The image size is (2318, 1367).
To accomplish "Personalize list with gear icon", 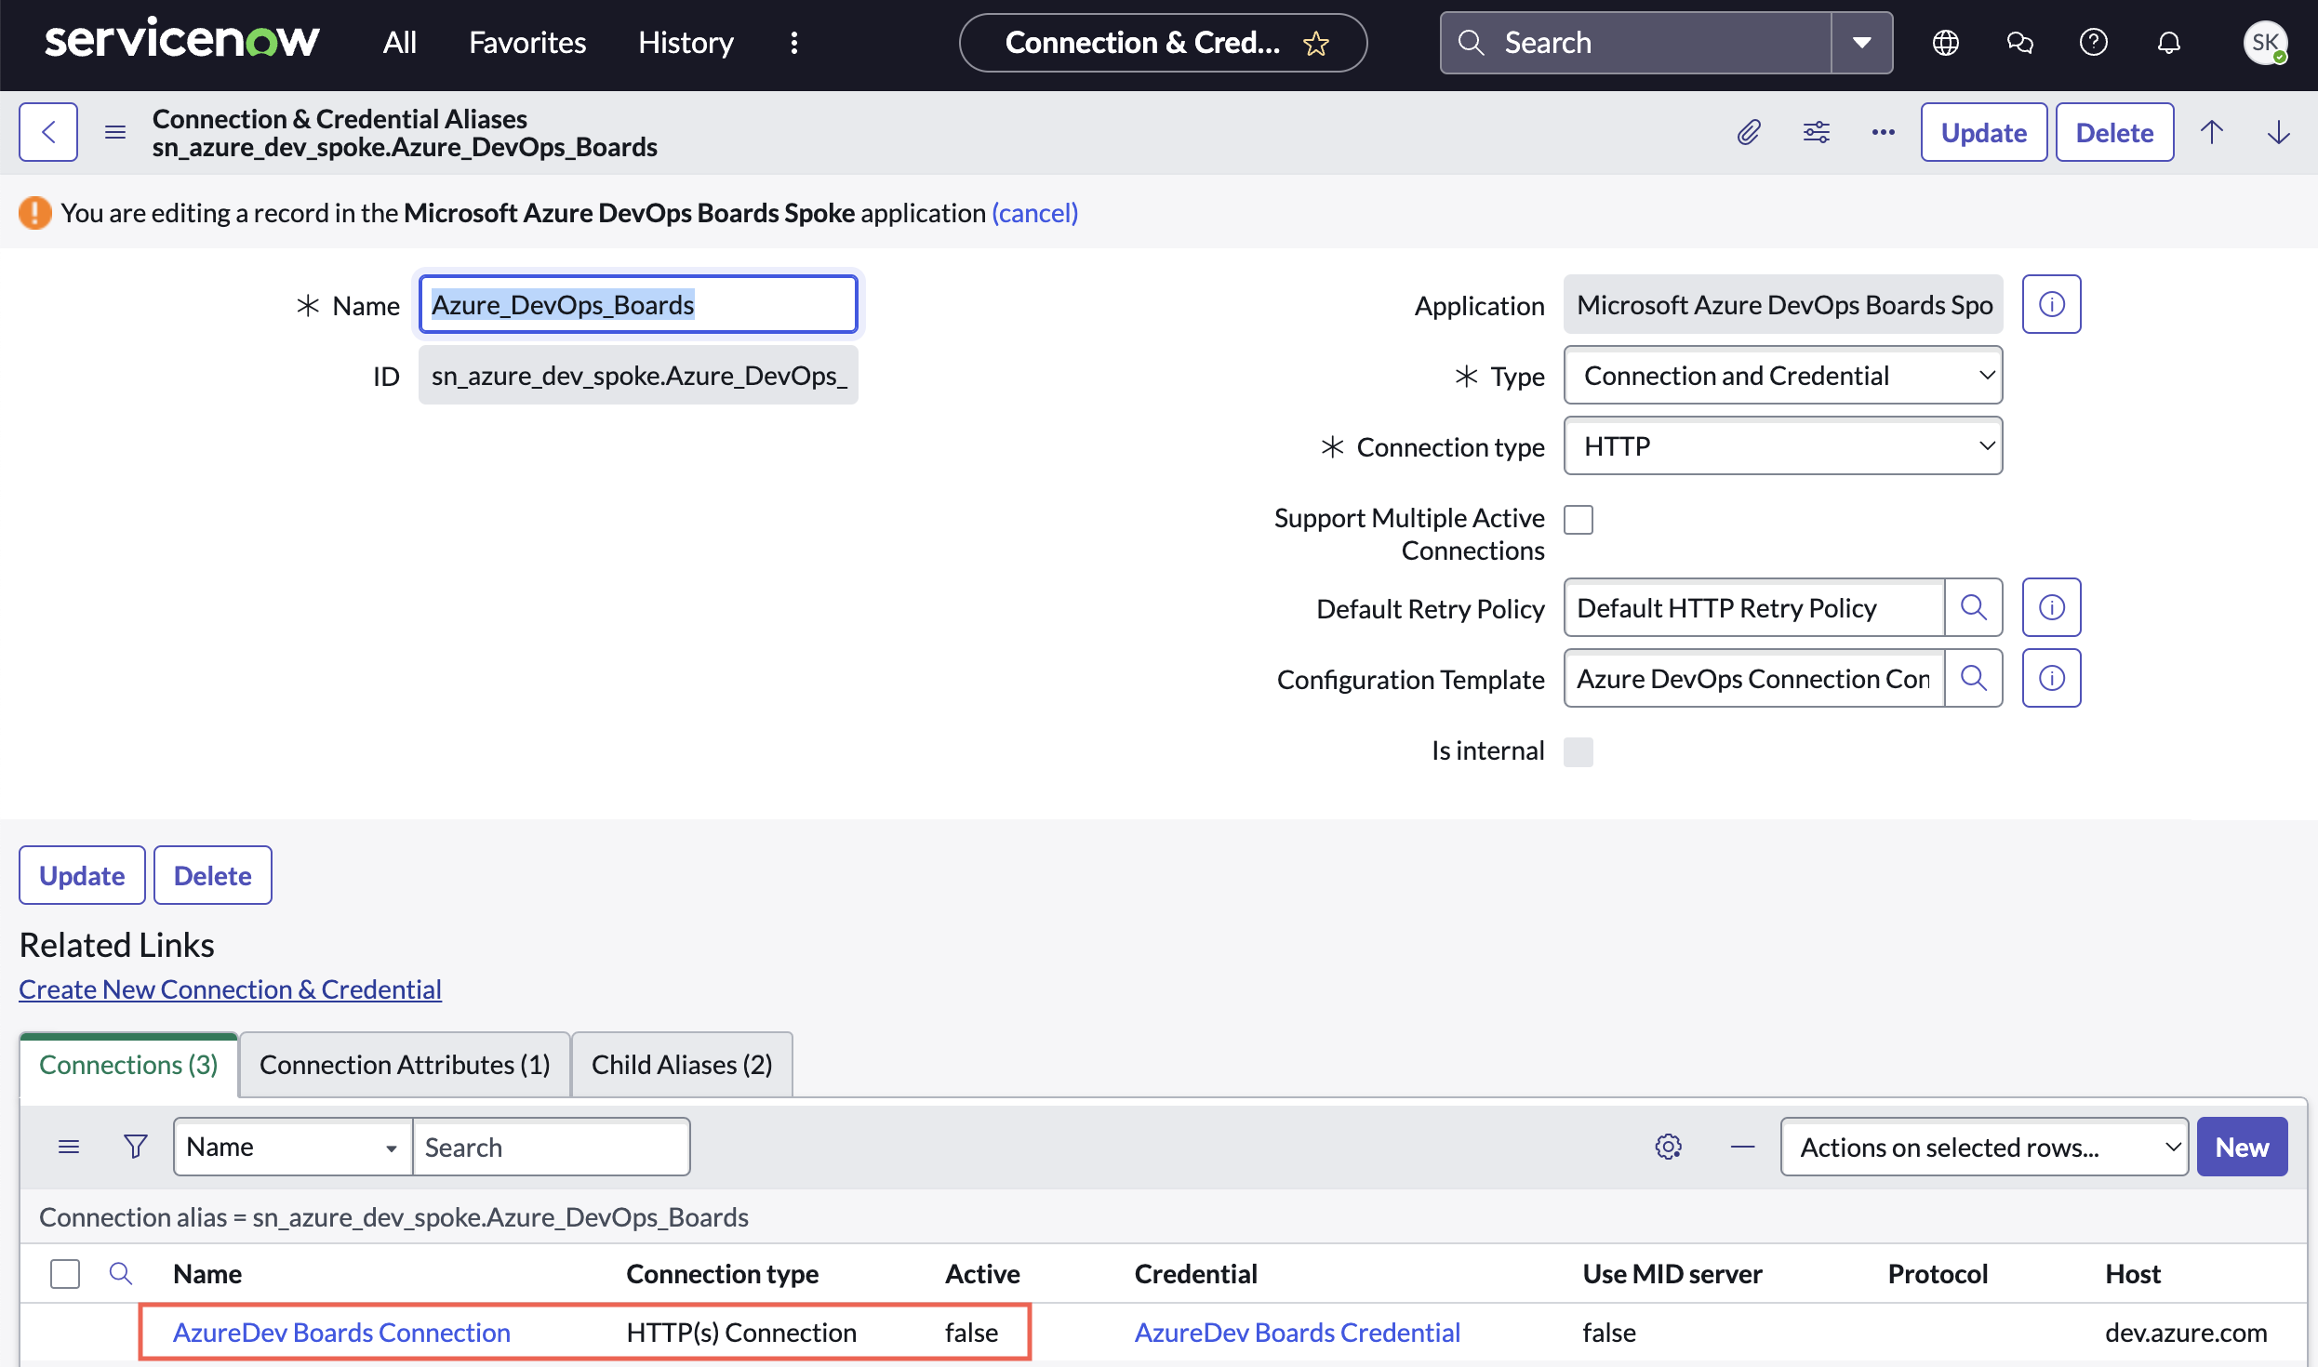I will (1669, 1147).
